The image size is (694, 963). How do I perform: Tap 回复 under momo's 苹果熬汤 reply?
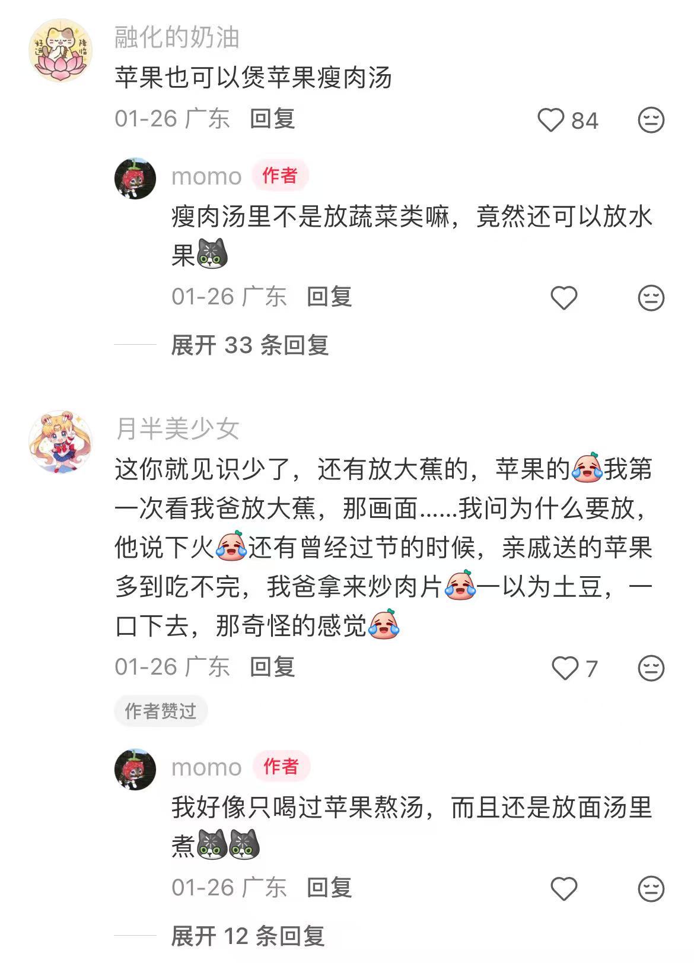tap(329, 888)
